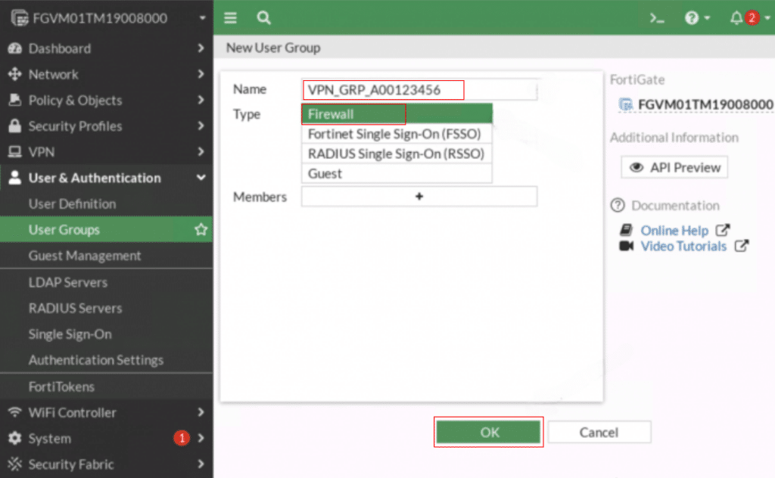Open the Online Help link

pos(674,231)
